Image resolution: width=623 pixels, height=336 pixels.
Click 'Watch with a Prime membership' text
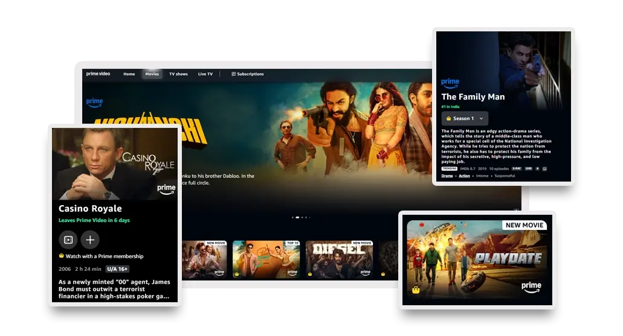coord(105,256)
